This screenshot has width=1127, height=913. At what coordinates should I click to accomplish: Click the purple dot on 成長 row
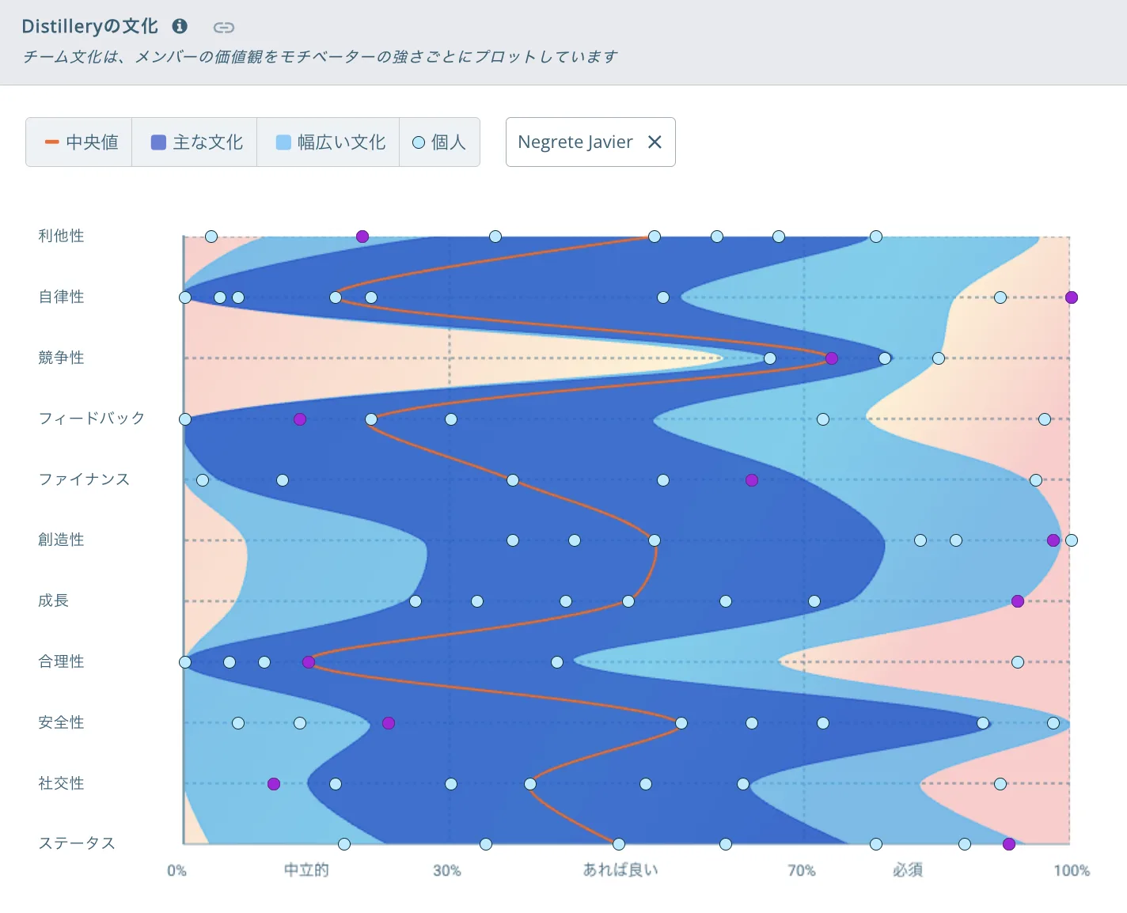coord(1018,601)
